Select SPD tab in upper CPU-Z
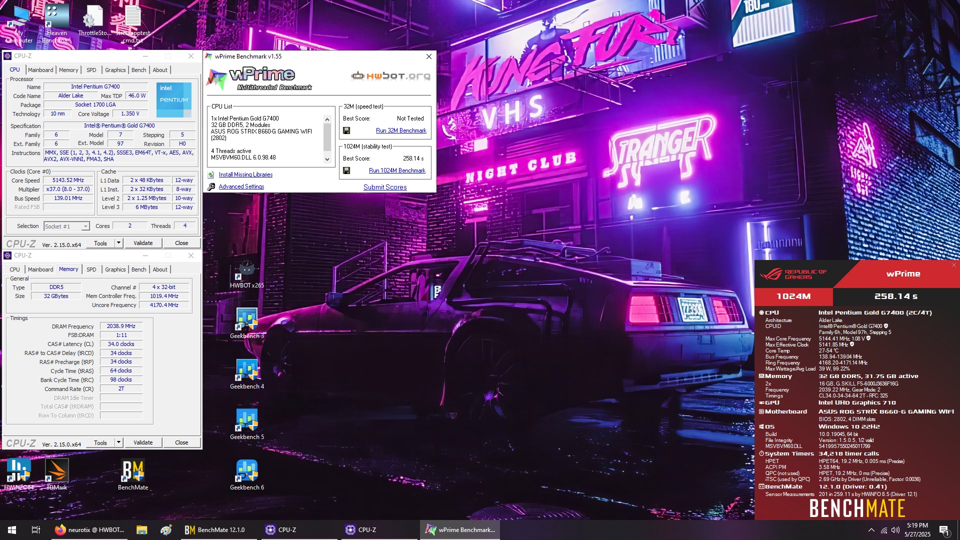The height and width of the screenshot is (540, 960). pyautogui.click(x=91, y=70)
